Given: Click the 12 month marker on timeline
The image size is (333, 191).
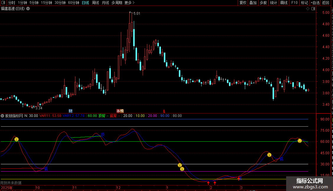Looking at the screenshot, I should click(118, 187).
